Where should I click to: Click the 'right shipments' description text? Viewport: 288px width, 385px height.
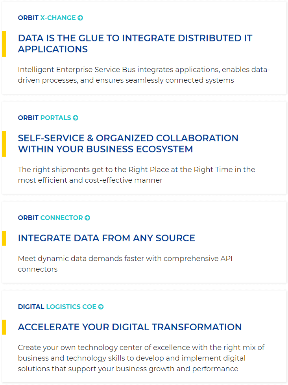(137, 175)
